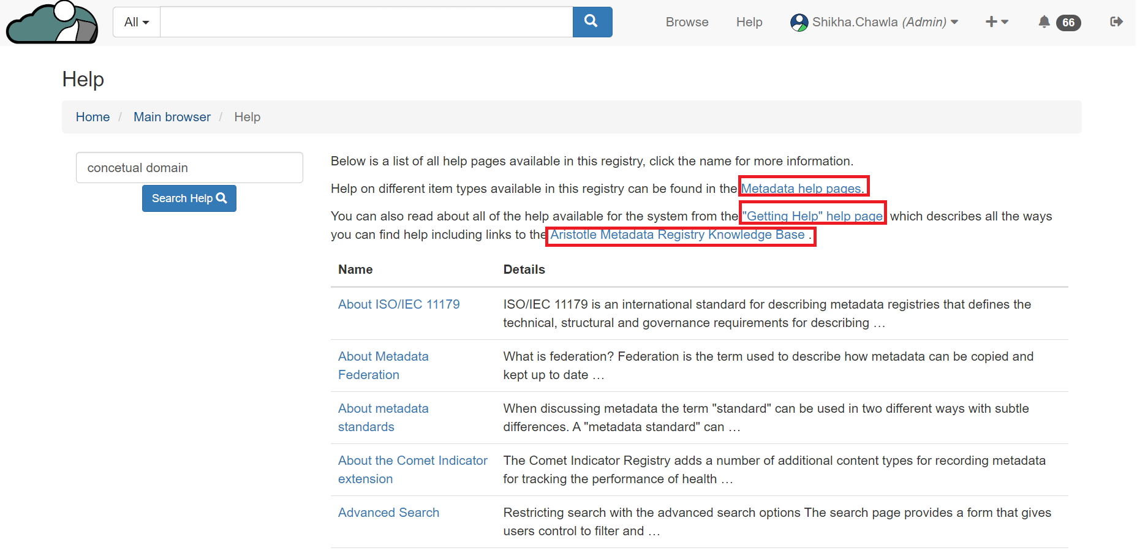Expand the All search filter dropdown
The image size is (1137, 553).
coord(137,22)
